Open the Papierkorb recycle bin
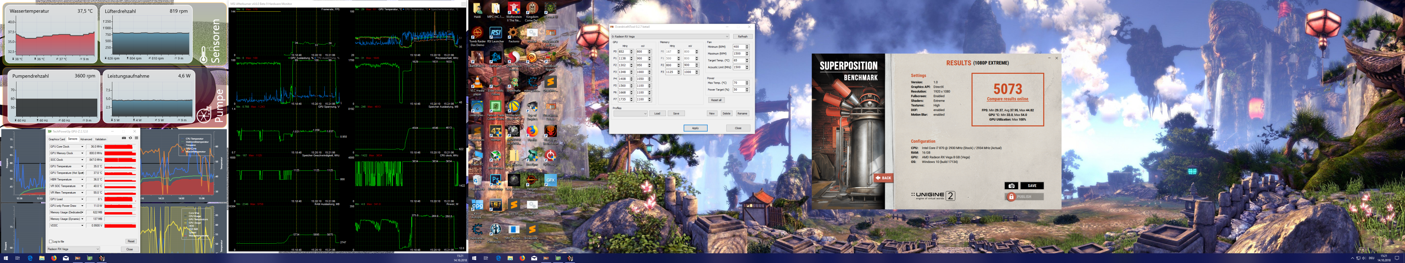This screenshot has width=1405, height=263. click(x=477, y=182)
